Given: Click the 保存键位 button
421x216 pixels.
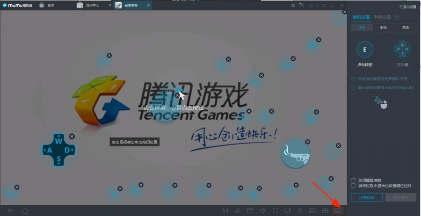Looking at the screenshot, I should (x=401, y=197).
